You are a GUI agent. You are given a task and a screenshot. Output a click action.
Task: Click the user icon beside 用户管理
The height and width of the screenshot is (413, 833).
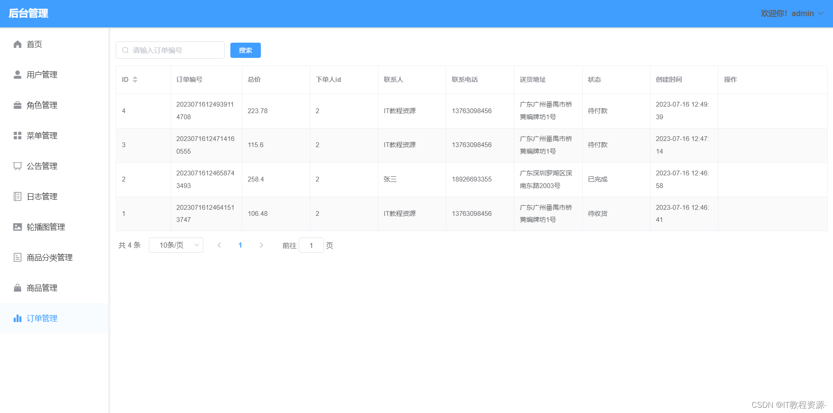pos(17,75)
